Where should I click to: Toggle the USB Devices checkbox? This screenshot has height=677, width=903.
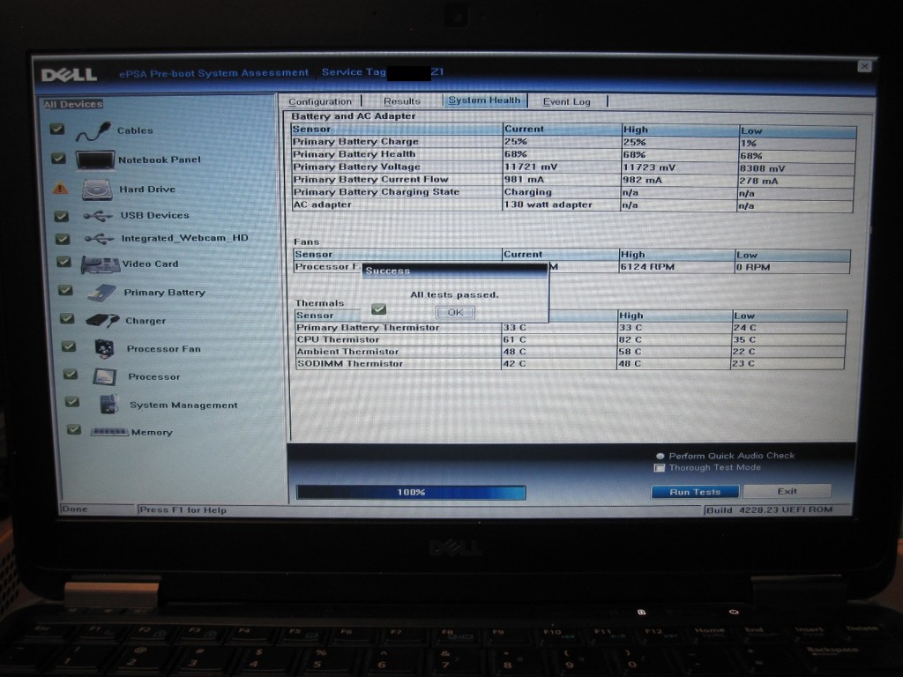point(61,216)
